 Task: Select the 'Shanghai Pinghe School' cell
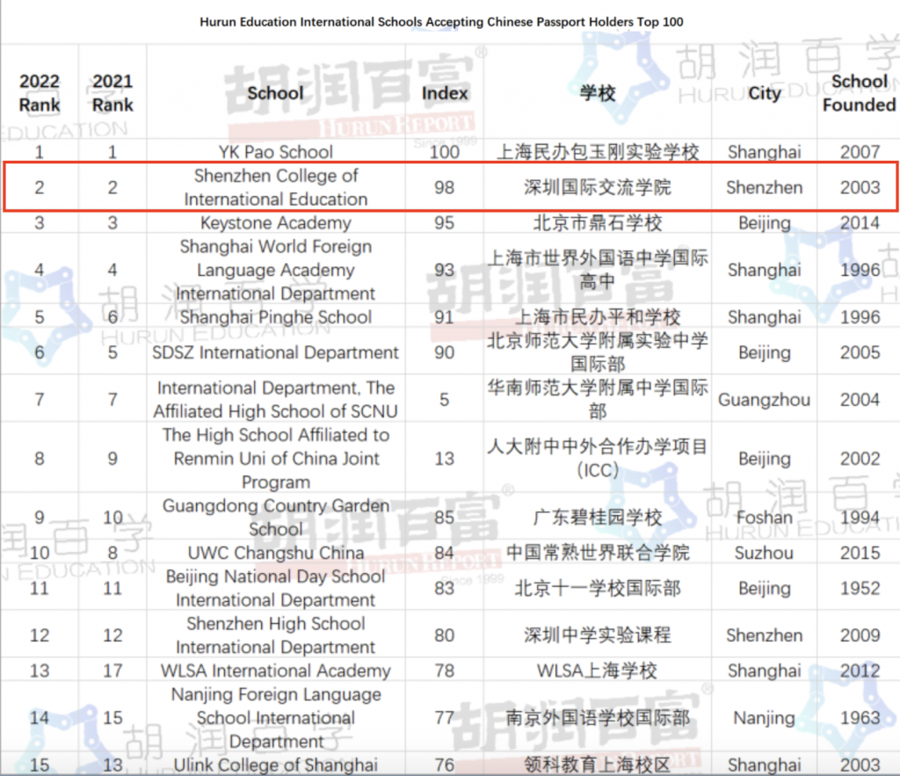[275, 317]
